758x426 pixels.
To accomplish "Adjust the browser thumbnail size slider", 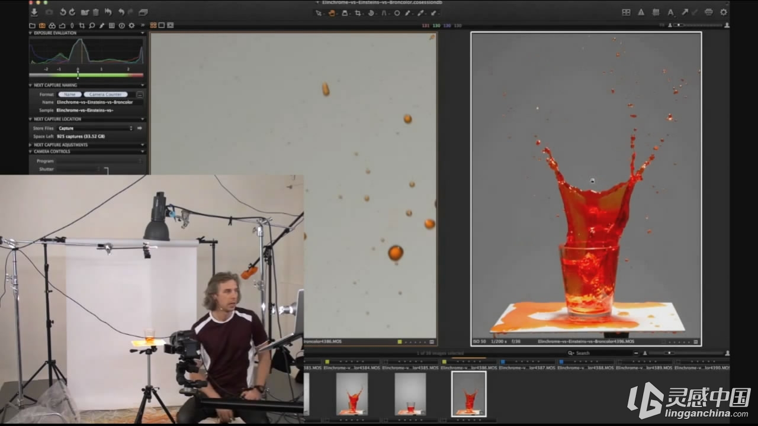I will (x=686, y=353).
